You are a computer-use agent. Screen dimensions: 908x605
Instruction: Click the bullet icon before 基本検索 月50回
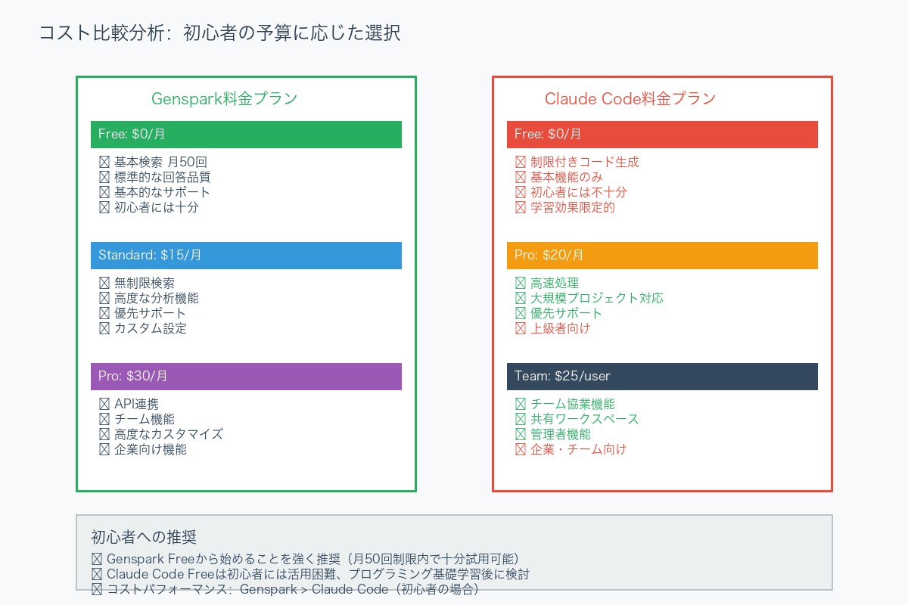pyautogui.click(x=104, y=162)
